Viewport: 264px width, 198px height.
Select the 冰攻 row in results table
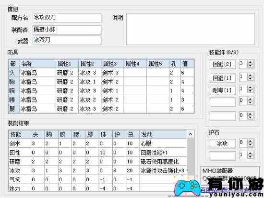click(98, 170)
